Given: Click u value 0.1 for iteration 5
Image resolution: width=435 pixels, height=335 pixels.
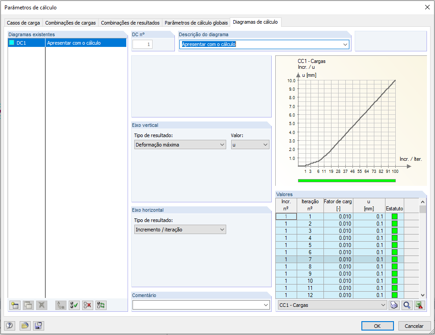Looking at the screenshot, I should (369, 245).
